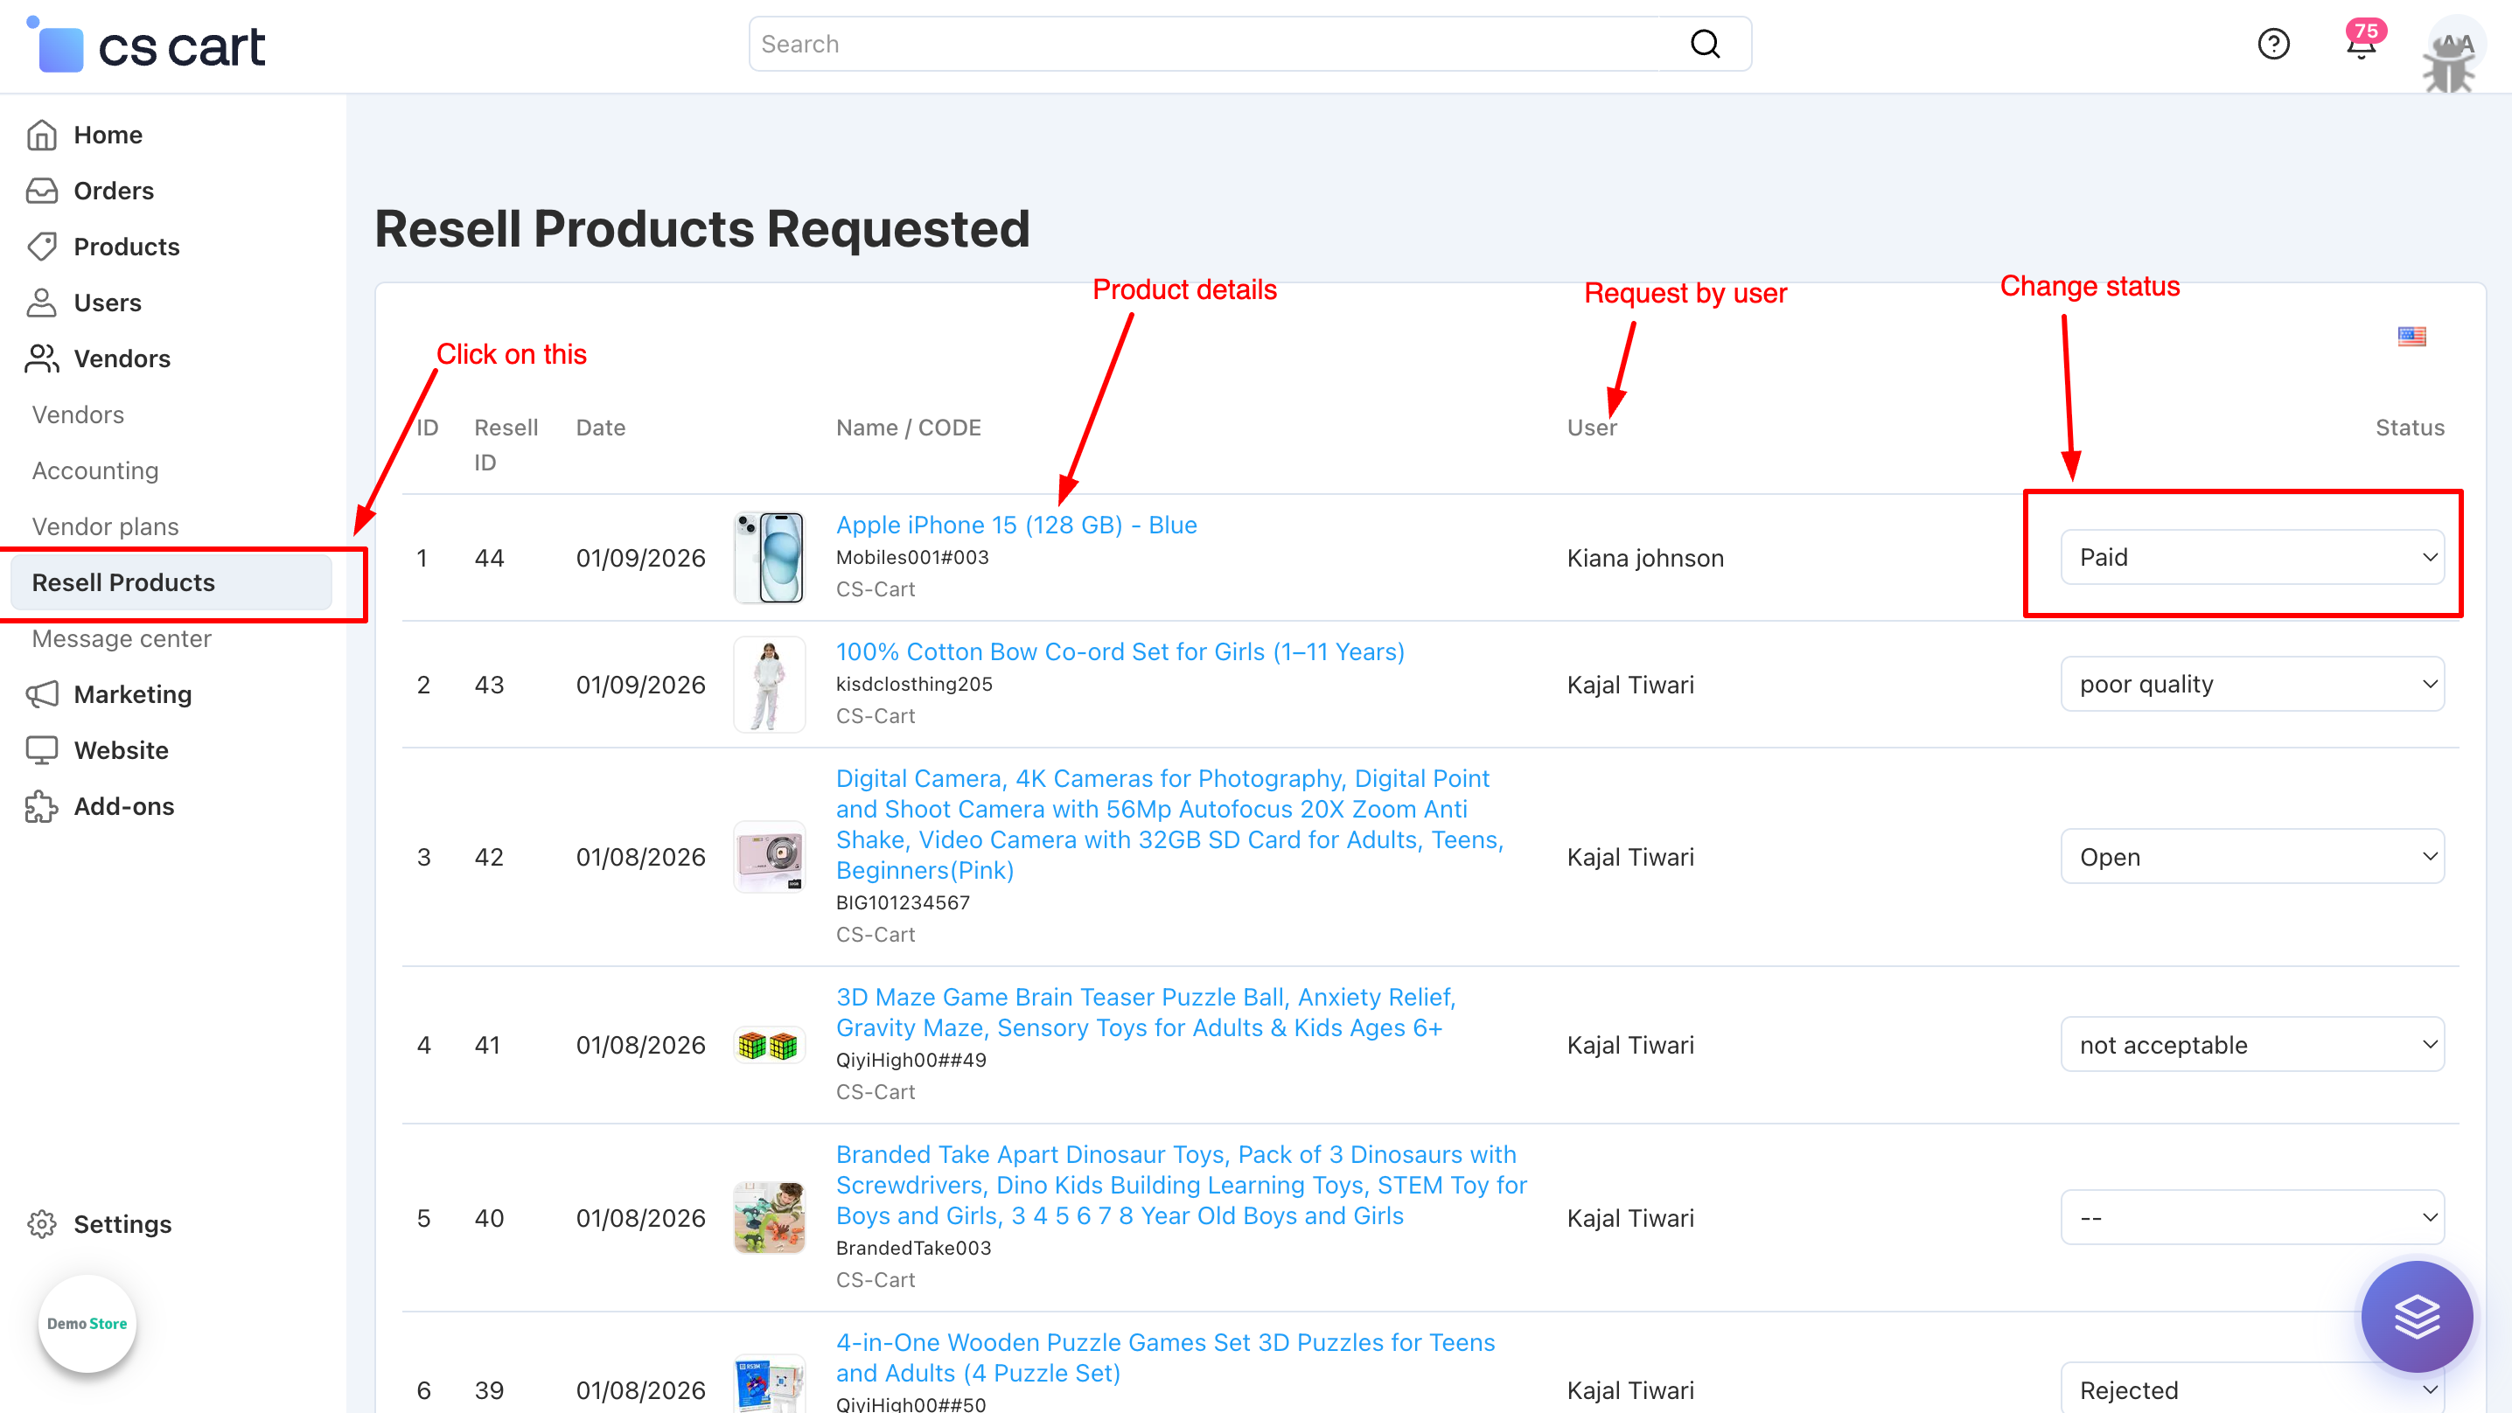Viewport: 2512px width, 1413px height.
Task: Select Resell Products in sidebar
Action: pos(124,582)
